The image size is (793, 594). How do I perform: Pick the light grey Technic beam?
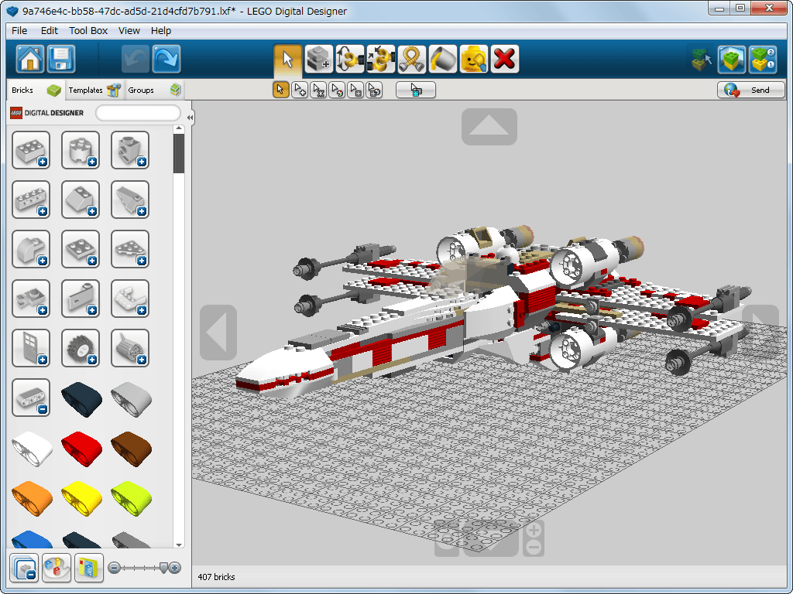131,400
